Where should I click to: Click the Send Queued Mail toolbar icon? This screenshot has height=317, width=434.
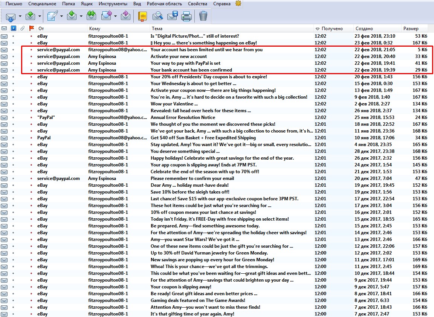pos(30,16)
